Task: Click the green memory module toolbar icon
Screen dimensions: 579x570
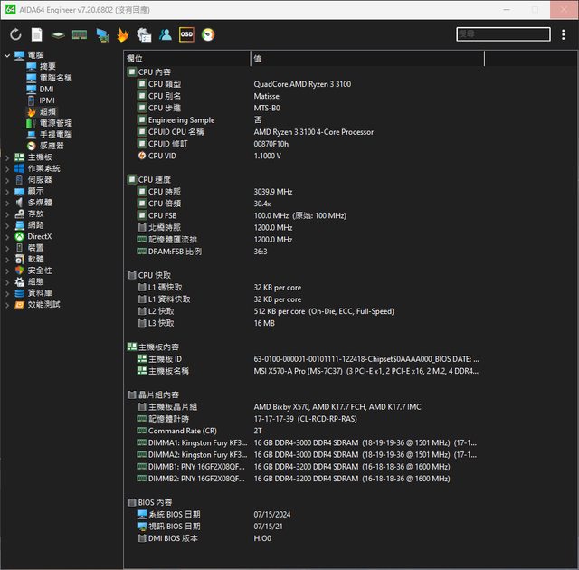Action: [58, 34]
